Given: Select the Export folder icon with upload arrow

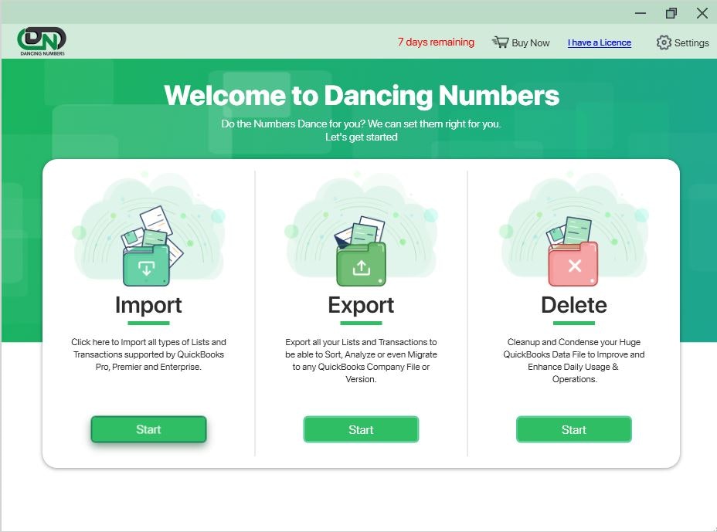Looking at the screenshot, I should (359, 263).
